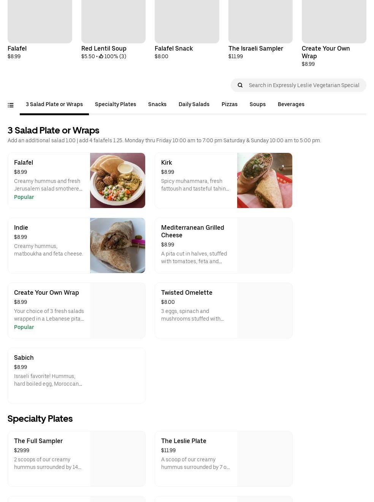This screenshot has height=502, width=374.
Task: Pick The Leslie Plate item
Action: pos(184,441)
